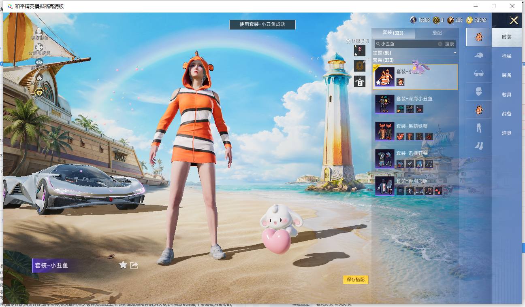
Task: Open quick-change hanger slot 2
Action: [360, 81]
